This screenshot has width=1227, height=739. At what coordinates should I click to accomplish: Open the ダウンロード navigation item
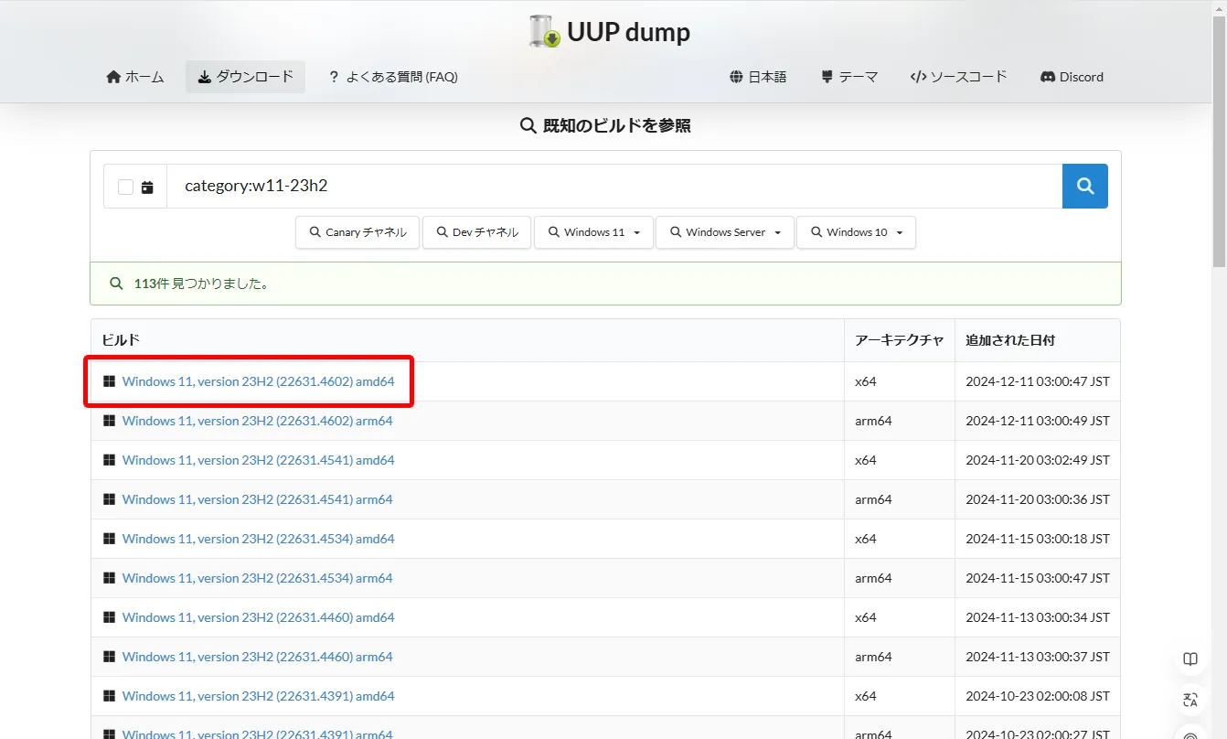tap(245, 77)
